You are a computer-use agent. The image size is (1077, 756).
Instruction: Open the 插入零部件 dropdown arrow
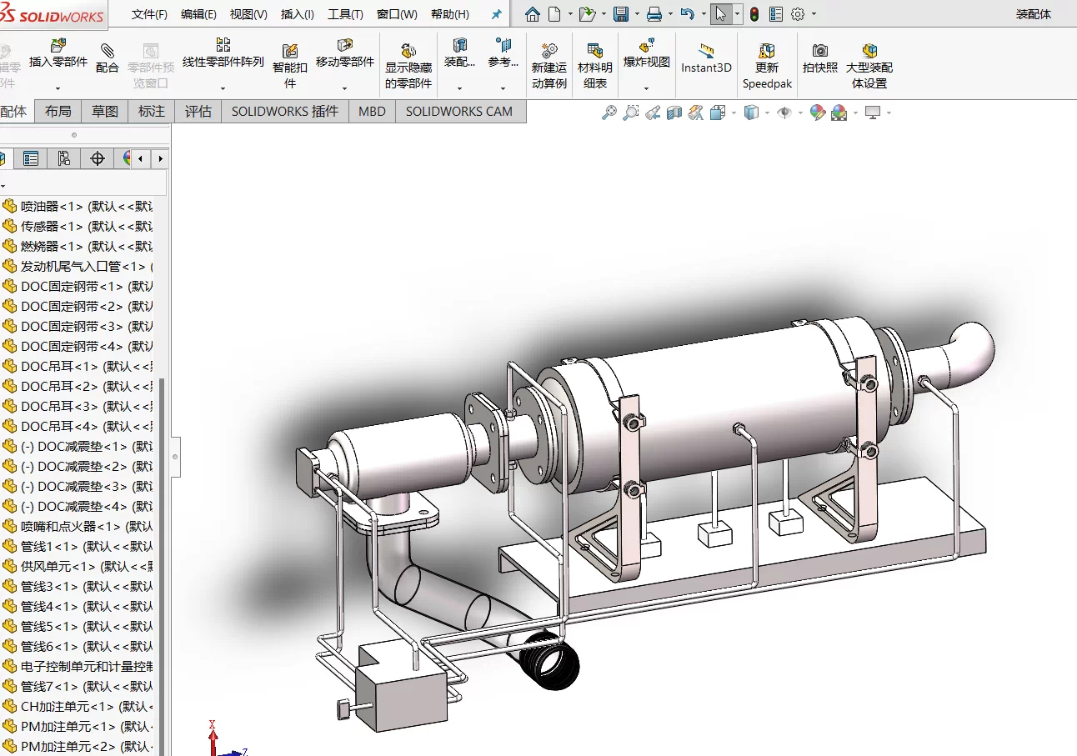point(58,87)
